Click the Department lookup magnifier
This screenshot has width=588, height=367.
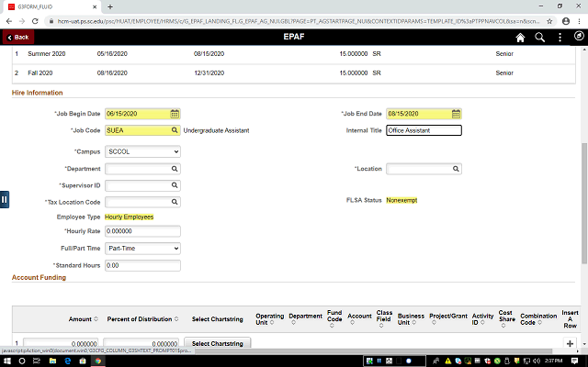coord(175,169)
